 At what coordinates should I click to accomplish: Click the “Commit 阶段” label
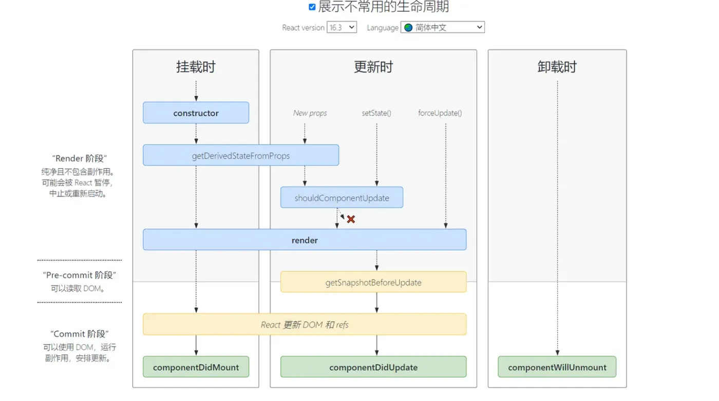click(80, 334)
